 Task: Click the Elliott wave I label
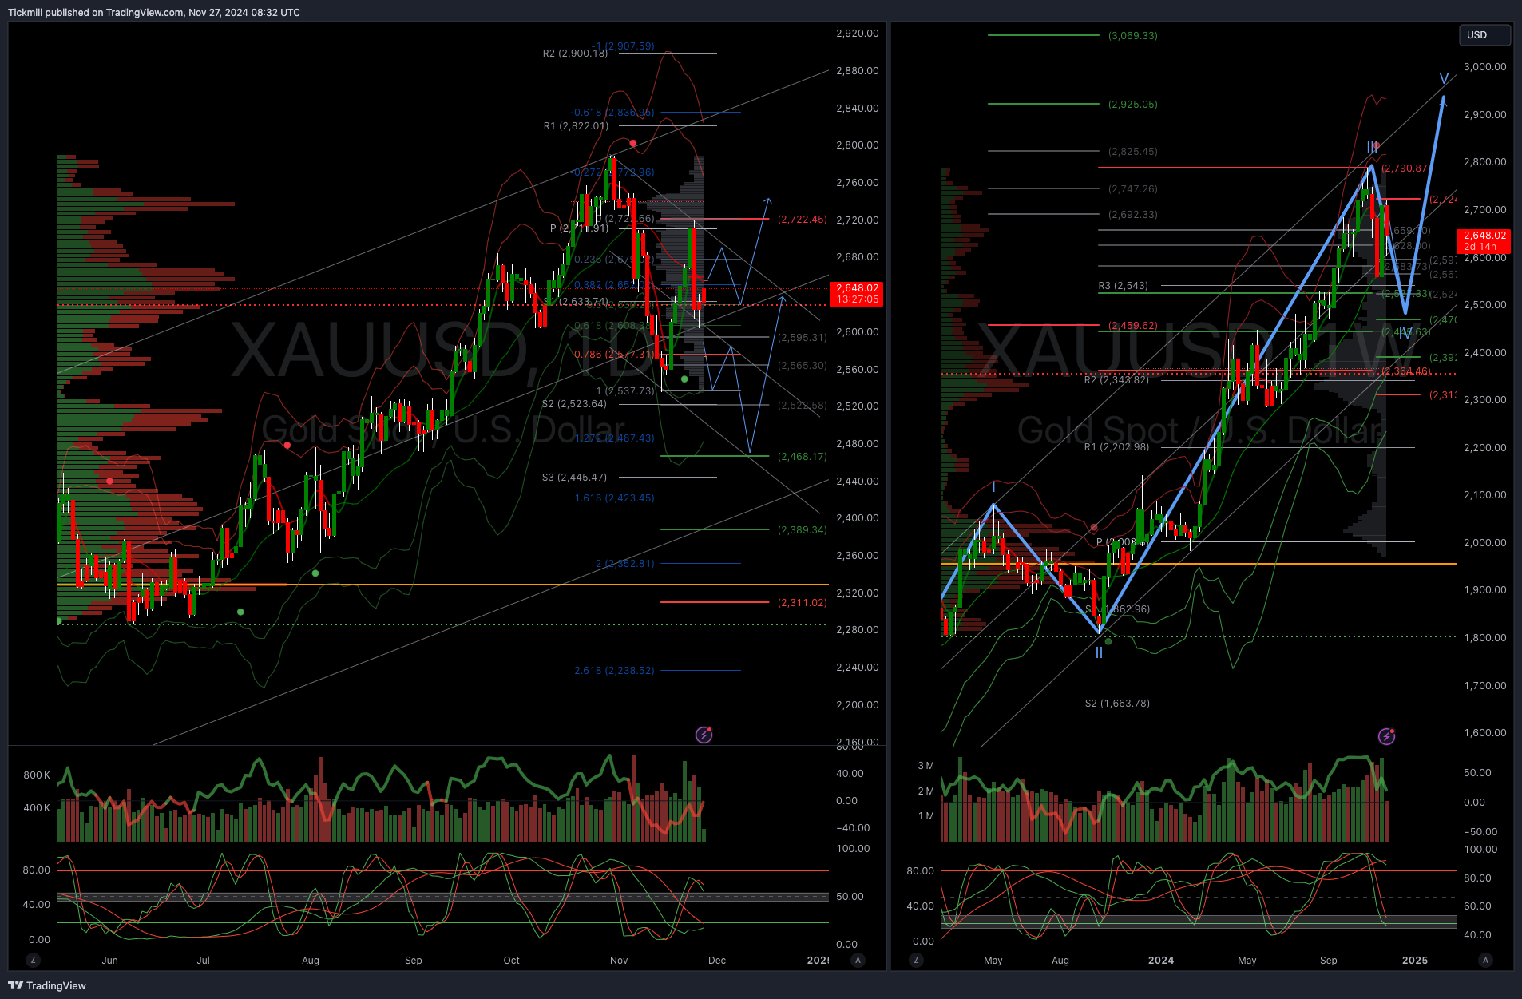[x=993, y=486]
